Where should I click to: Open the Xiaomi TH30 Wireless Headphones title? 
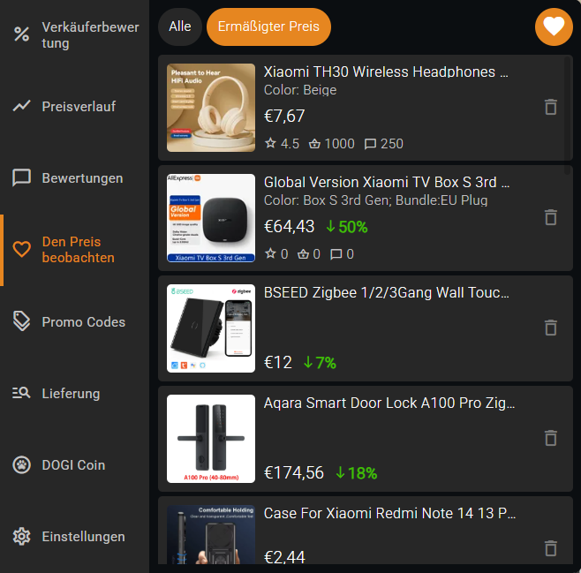pyautogui.click(x=386, y=72)
